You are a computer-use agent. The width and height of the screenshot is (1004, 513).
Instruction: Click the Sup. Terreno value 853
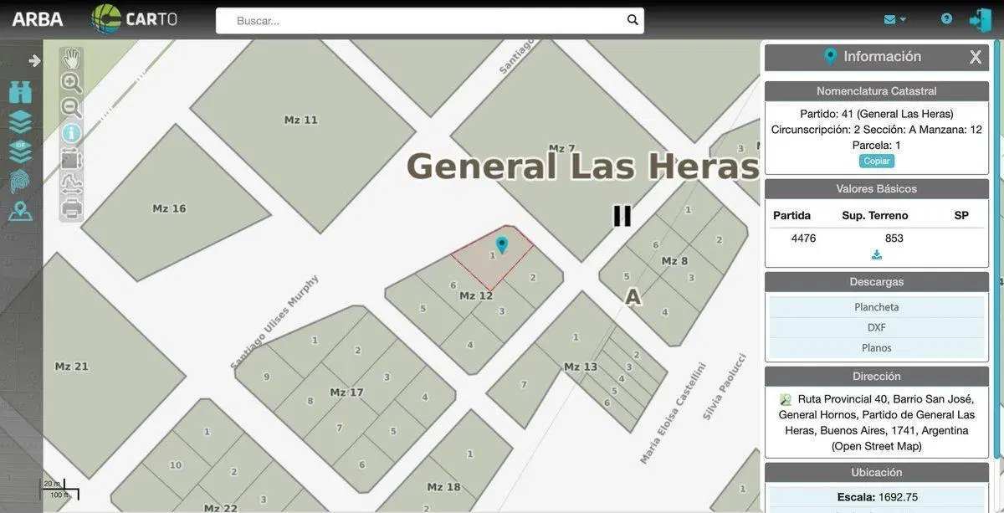tap(894, 239)
